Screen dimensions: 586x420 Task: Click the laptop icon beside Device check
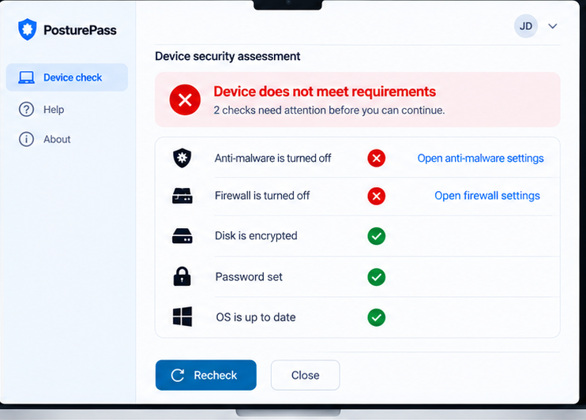[x=27, y=77]
